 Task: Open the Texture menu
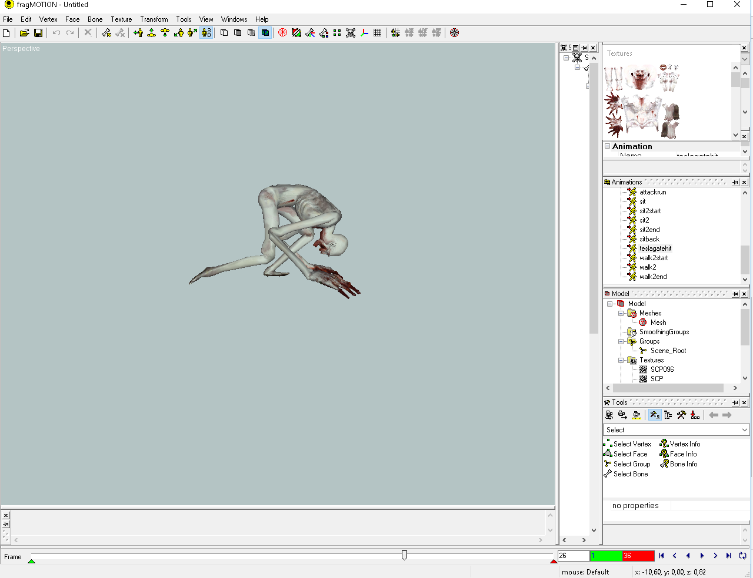click(x=121, y=19)
